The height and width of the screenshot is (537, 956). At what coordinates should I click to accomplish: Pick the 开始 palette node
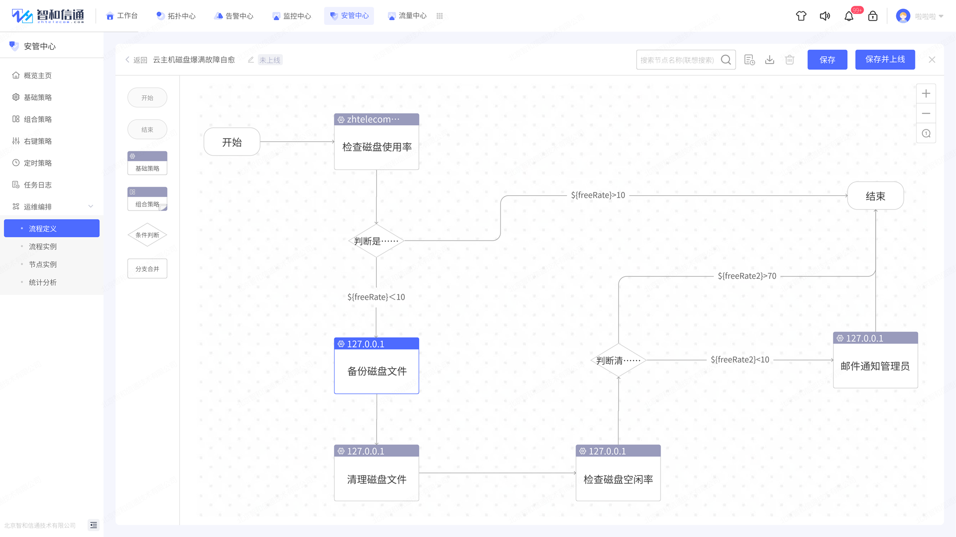(147, 98)
